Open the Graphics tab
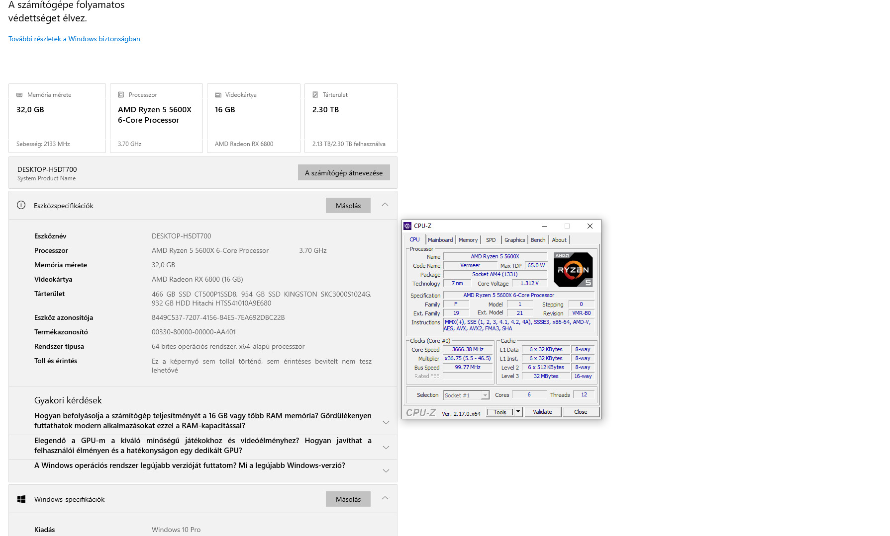This screenshot has height=536, width=890. [514, 240]
